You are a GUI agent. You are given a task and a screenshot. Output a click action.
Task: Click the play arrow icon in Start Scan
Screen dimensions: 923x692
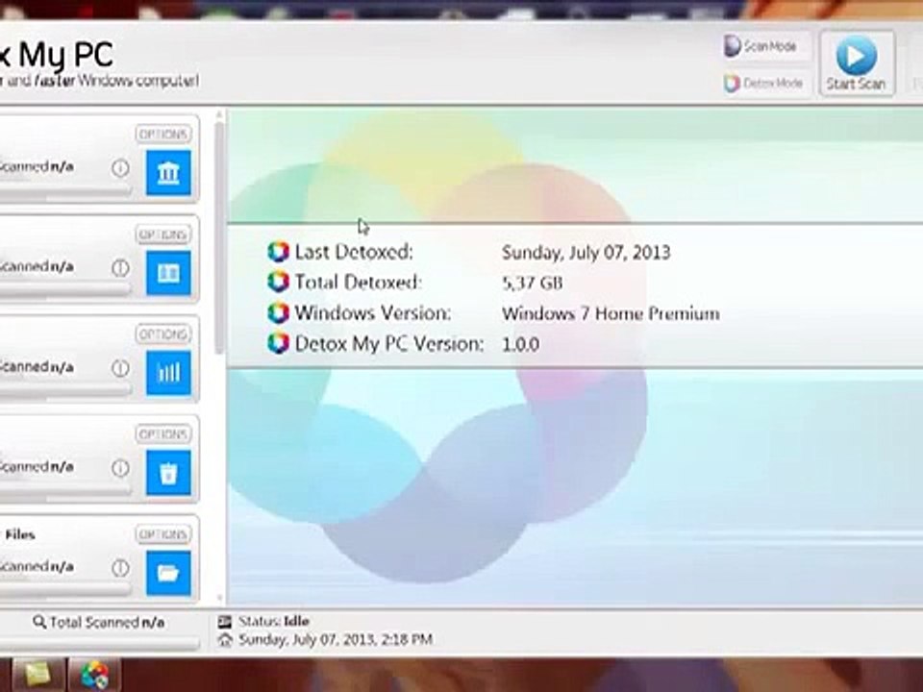(x=857, y=55)
